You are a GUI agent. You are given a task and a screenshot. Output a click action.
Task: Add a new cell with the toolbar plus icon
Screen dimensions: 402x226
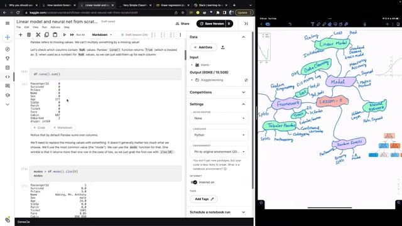point(21,35)
